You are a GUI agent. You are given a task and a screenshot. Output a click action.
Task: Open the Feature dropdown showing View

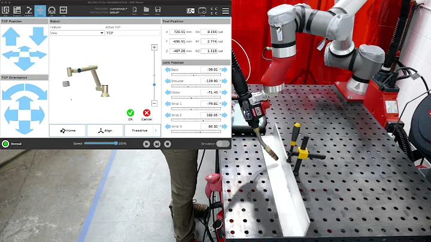click(x=77, y=33)
